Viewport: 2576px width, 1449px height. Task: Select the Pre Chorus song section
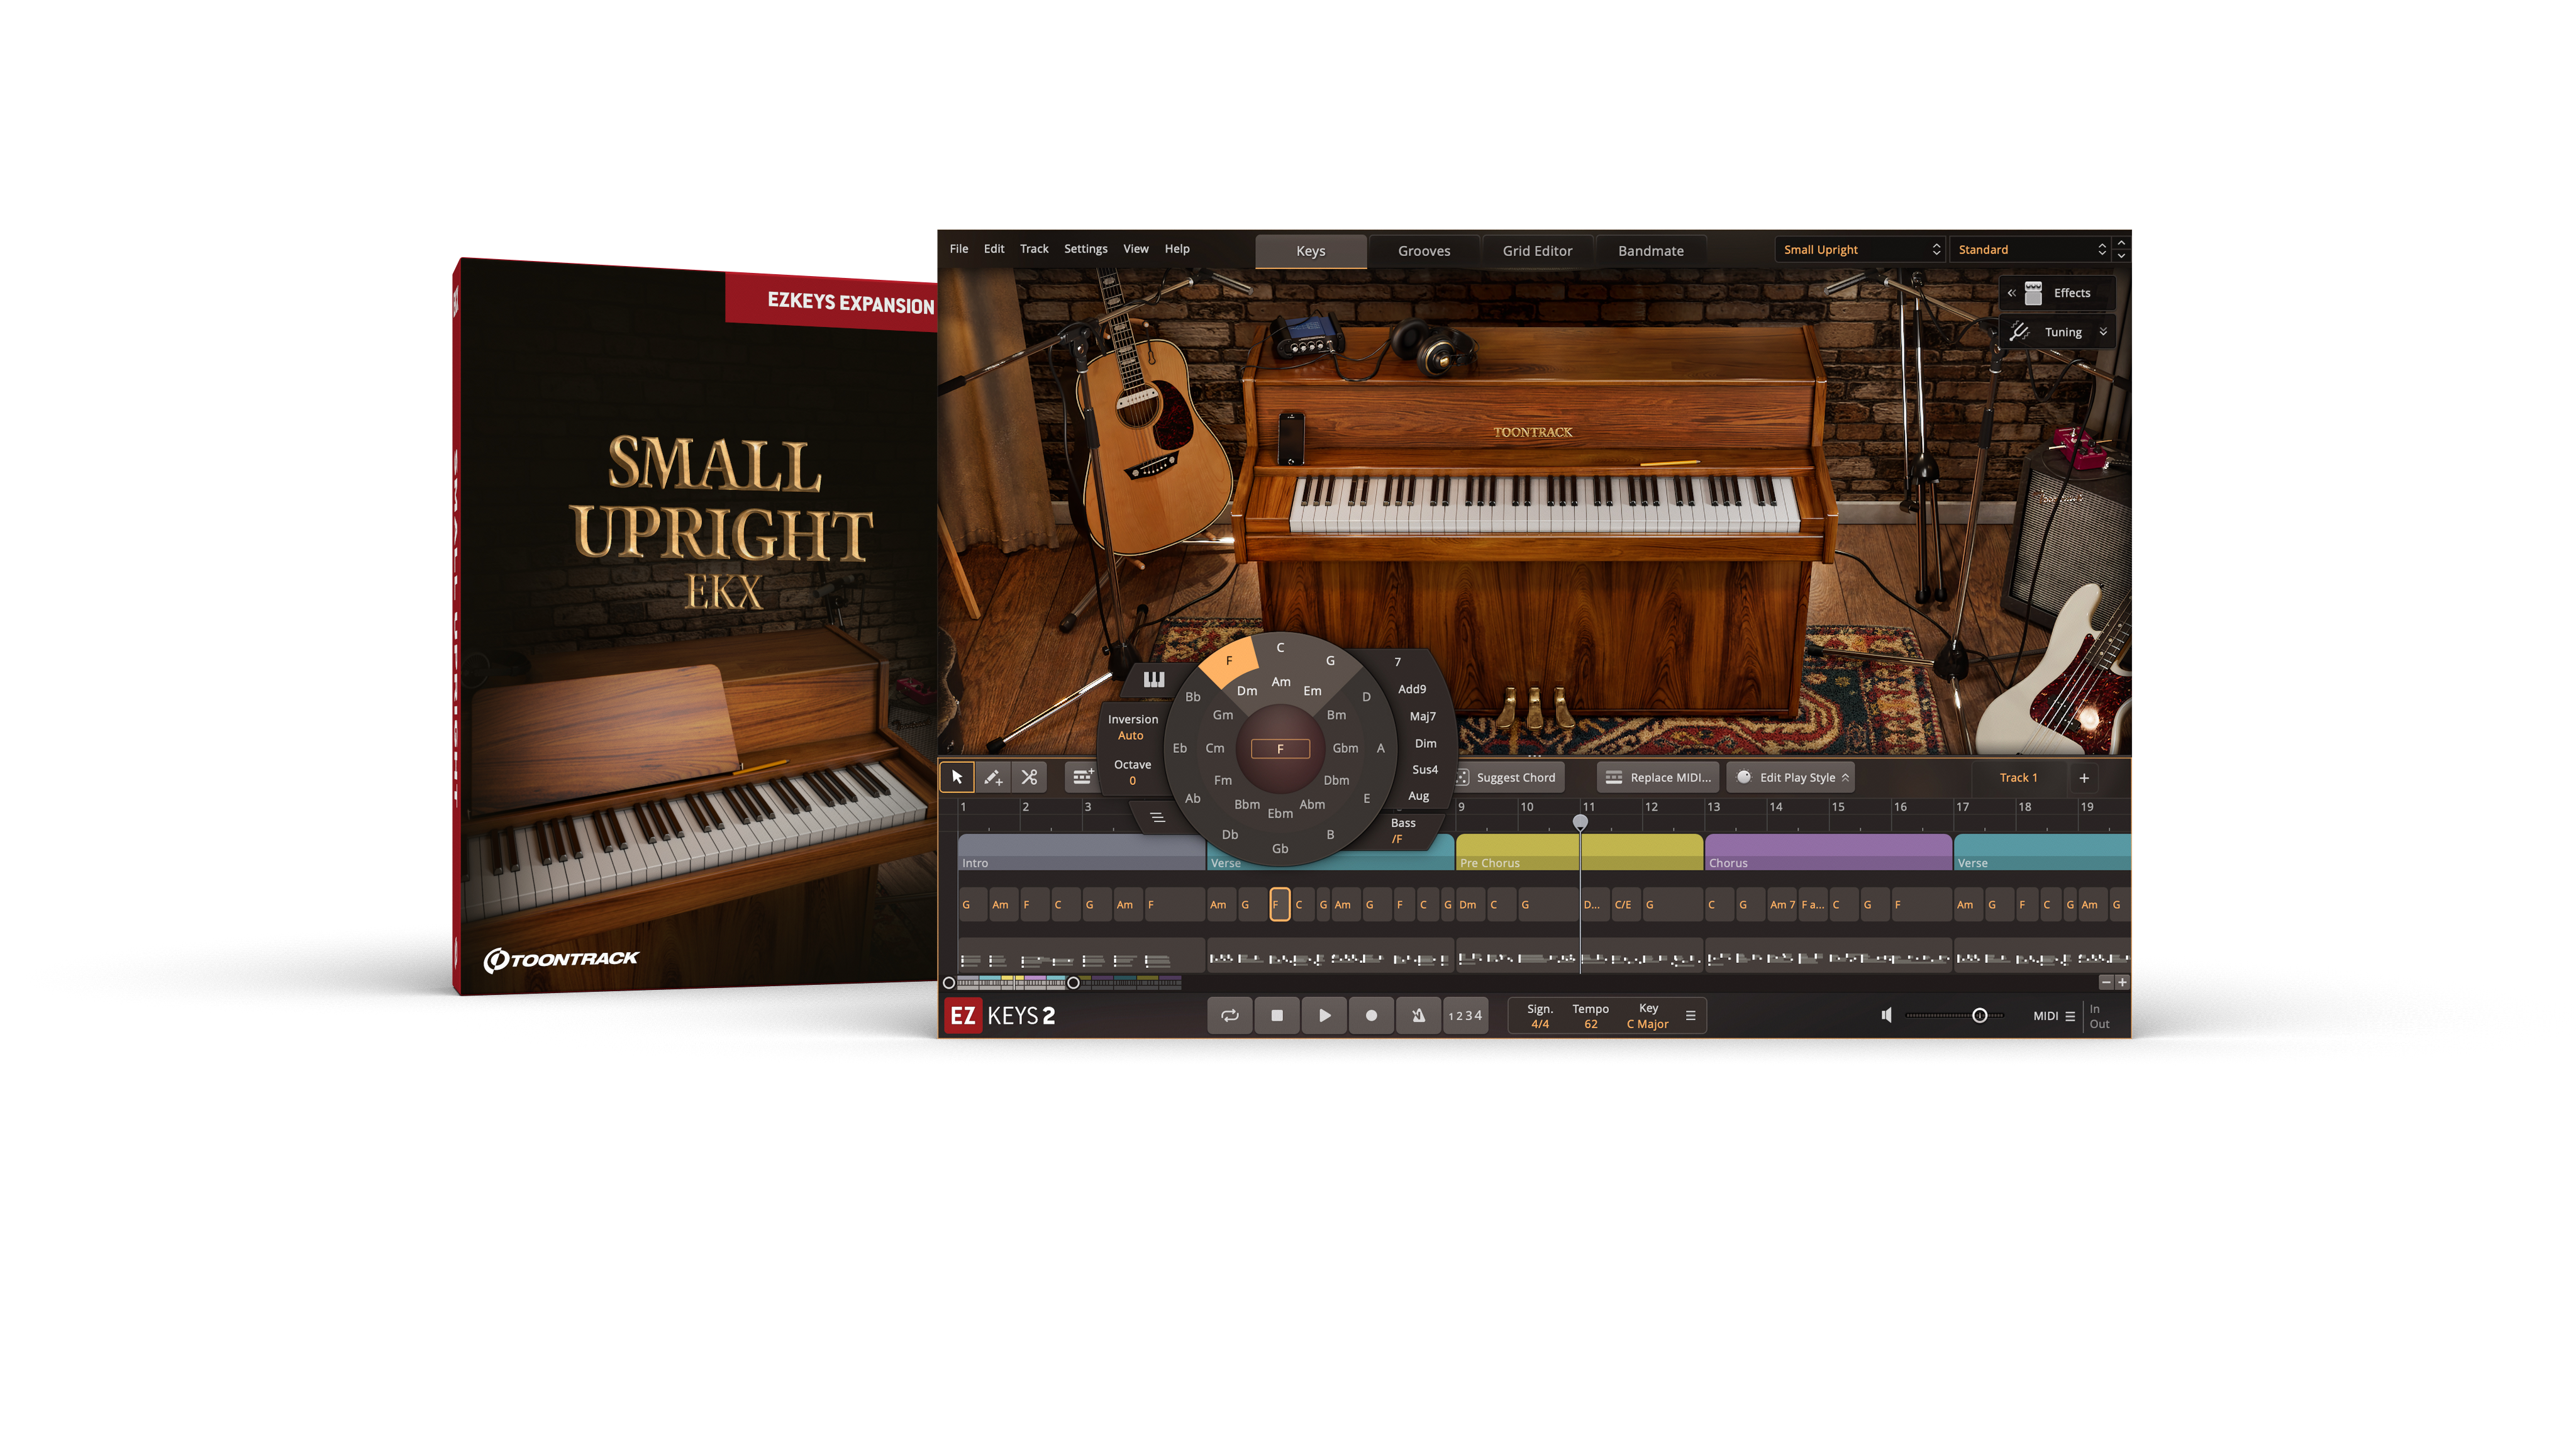(x=1579, y=853)
